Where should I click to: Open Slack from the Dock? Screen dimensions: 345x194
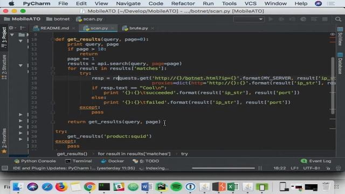tap(119, 187)
